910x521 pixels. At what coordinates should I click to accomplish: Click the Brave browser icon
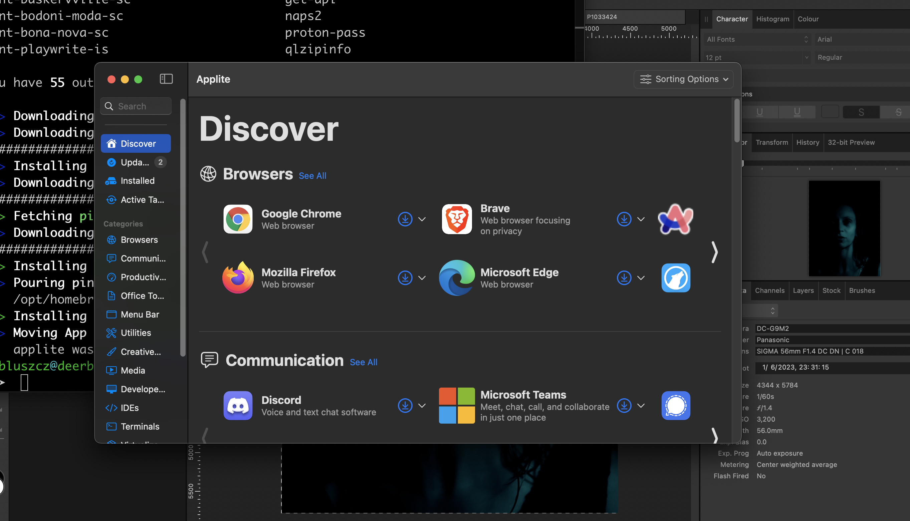coord(457,219)
